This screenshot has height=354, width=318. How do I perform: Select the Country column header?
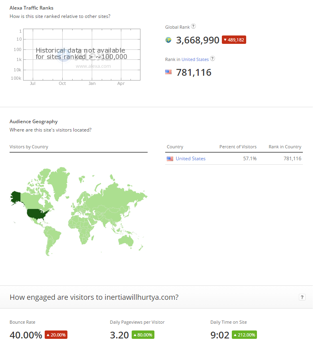(175, 147)
